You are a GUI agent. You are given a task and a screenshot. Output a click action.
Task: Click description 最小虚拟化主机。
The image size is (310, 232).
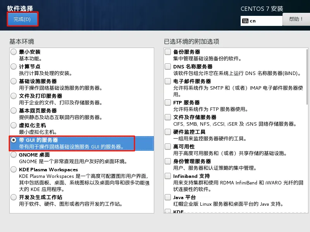pyautogui.click(x=38, y=132)
